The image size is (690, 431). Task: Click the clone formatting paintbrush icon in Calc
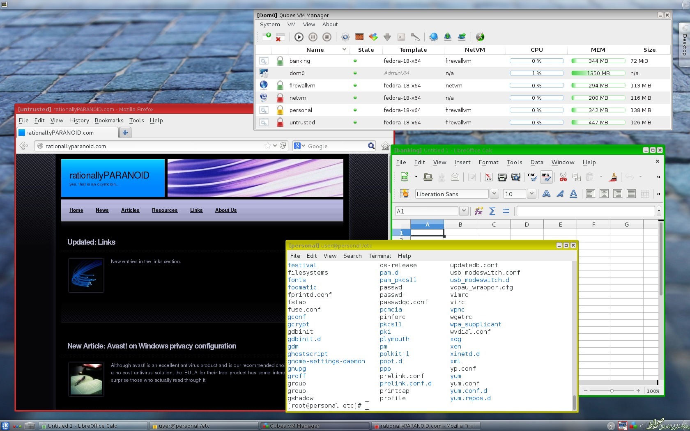pyautogui.click(x=613, y=177)
